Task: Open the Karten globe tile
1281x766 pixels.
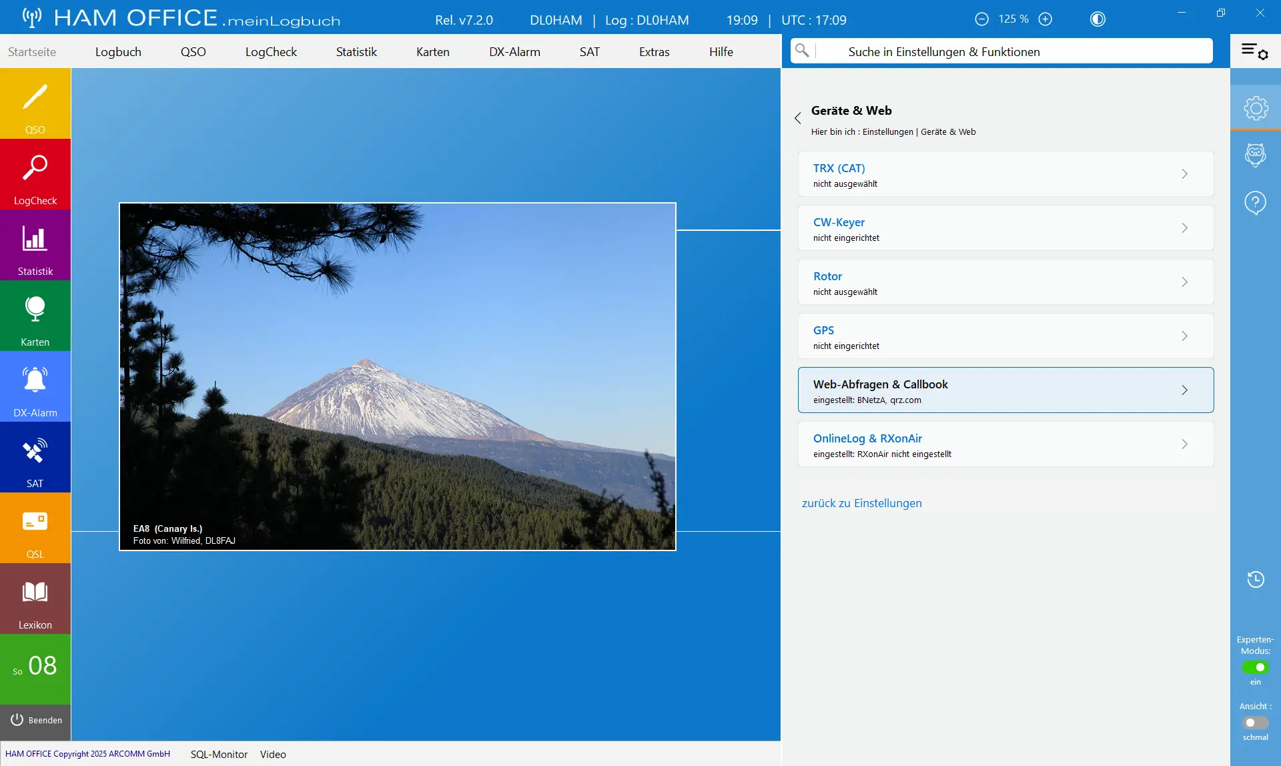Action: (x=35, y=316)
